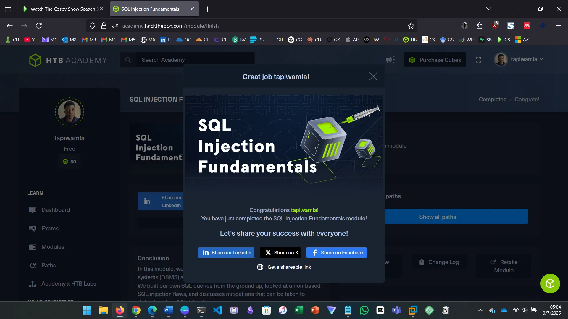Open announcements megaphone icon

click(x=390, y=60)
